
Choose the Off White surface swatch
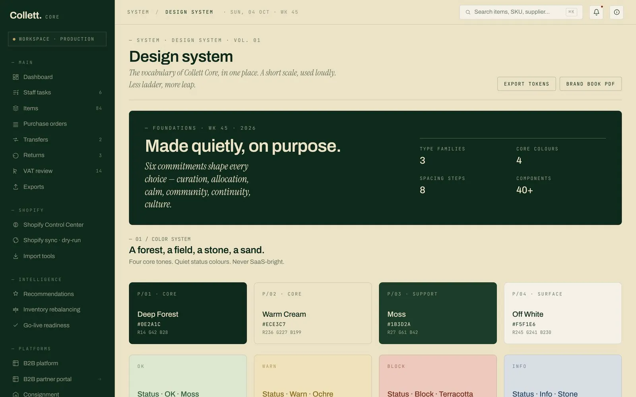click(563, 313)
